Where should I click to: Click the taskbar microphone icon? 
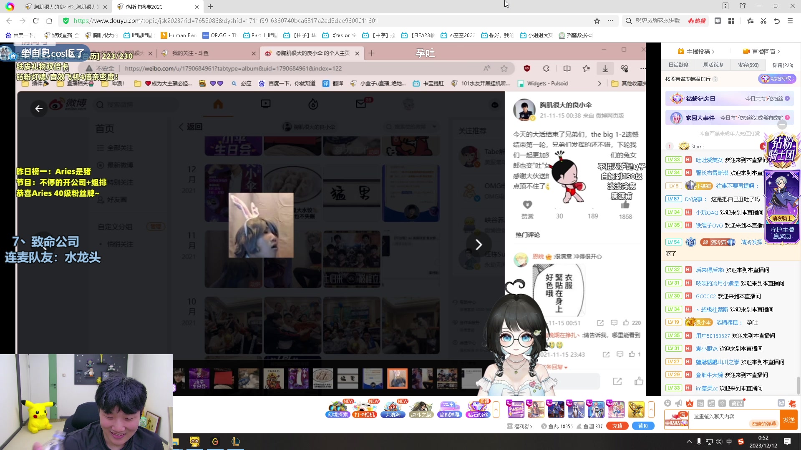pyautogui.click(x=699, y=442)
